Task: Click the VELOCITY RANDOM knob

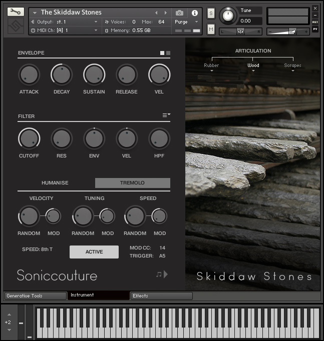Action: coord(29,216)
